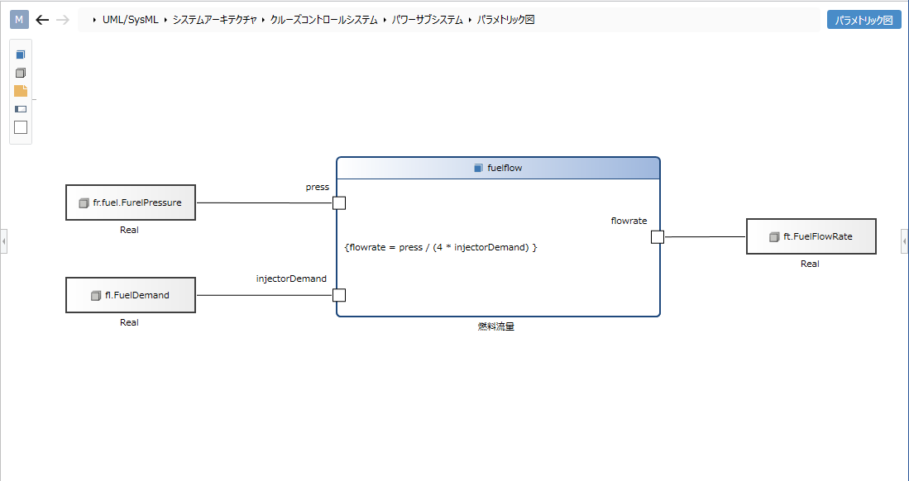Click the flowrate port label
Screen dimensions: 909x481
point(629,221)
